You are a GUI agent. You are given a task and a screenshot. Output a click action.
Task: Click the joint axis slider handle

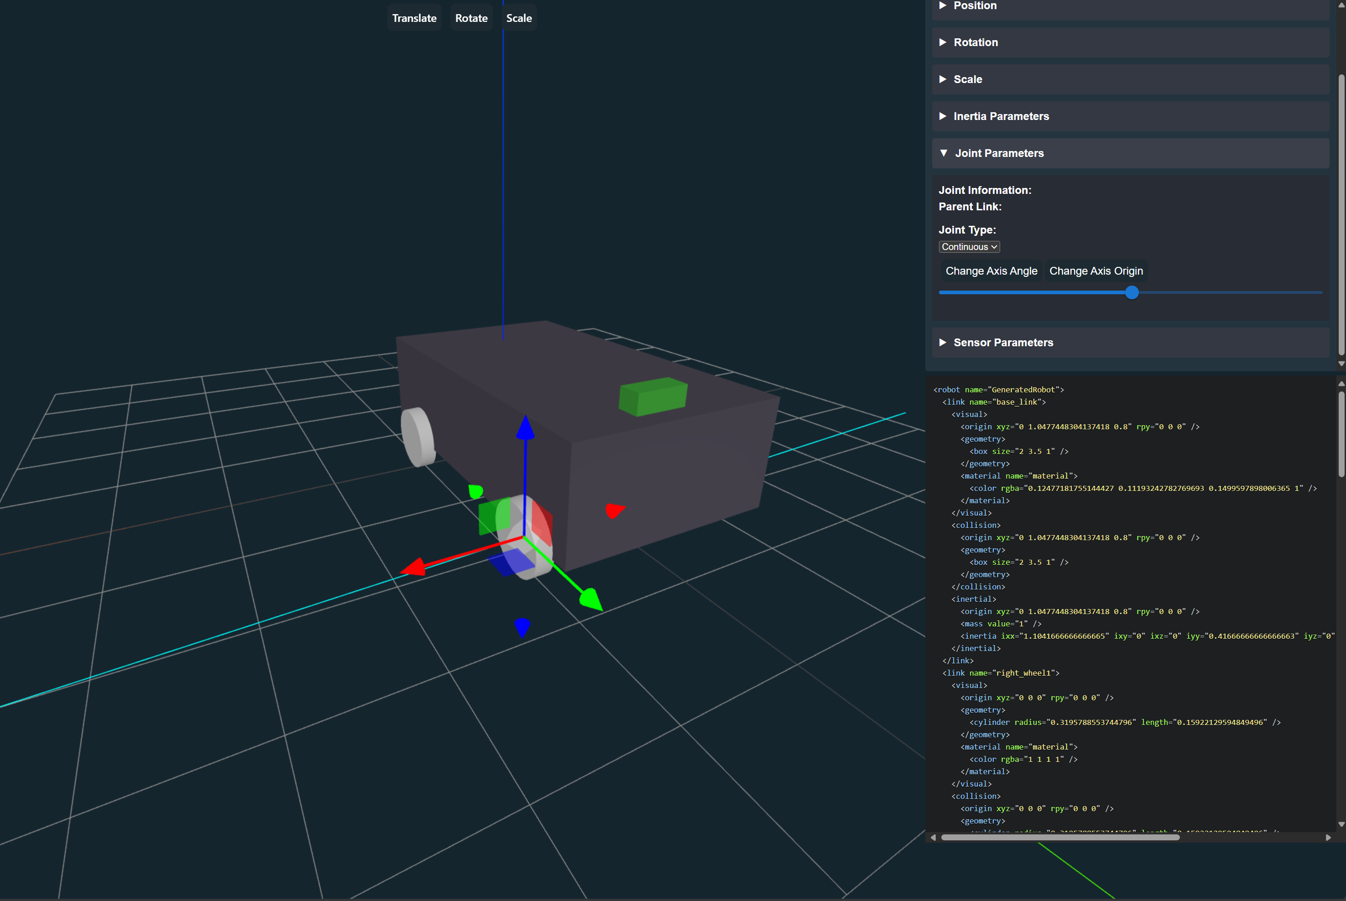pos(1132,292)
